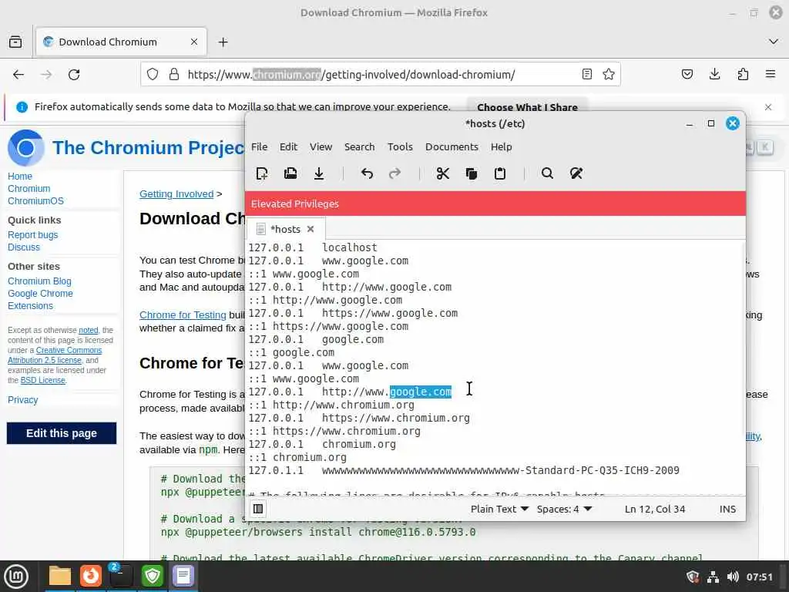Image resolution: width=789 pixels, height=592 pixels.
Task: Dismiss Firefox data sharing notification
Action: (x=768, y=106)
